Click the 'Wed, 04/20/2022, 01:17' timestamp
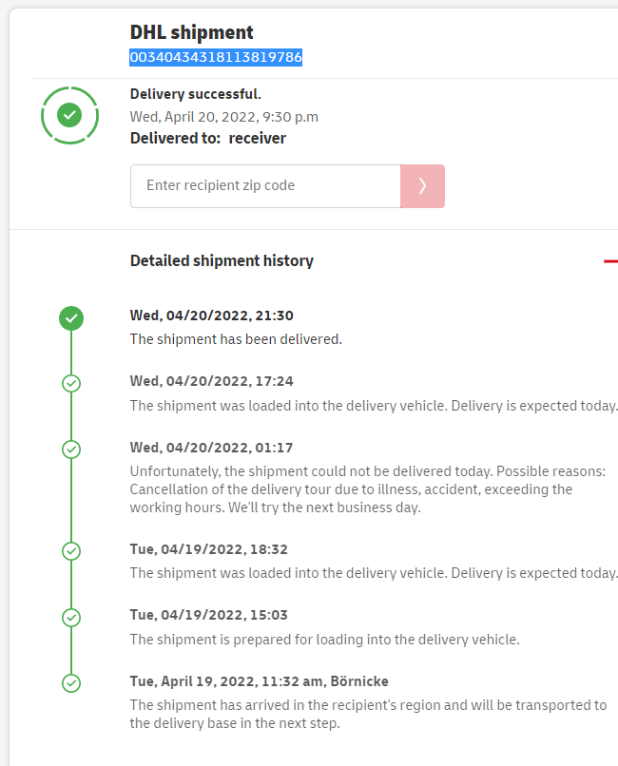The height and width of the screenshot is (766, 618). point(211,447)
